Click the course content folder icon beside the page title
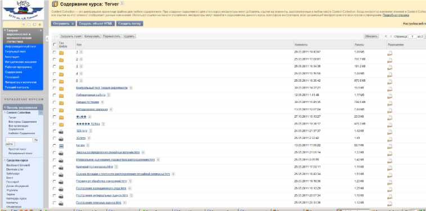Viewport: 426px width, 211px height. (55, 4)
